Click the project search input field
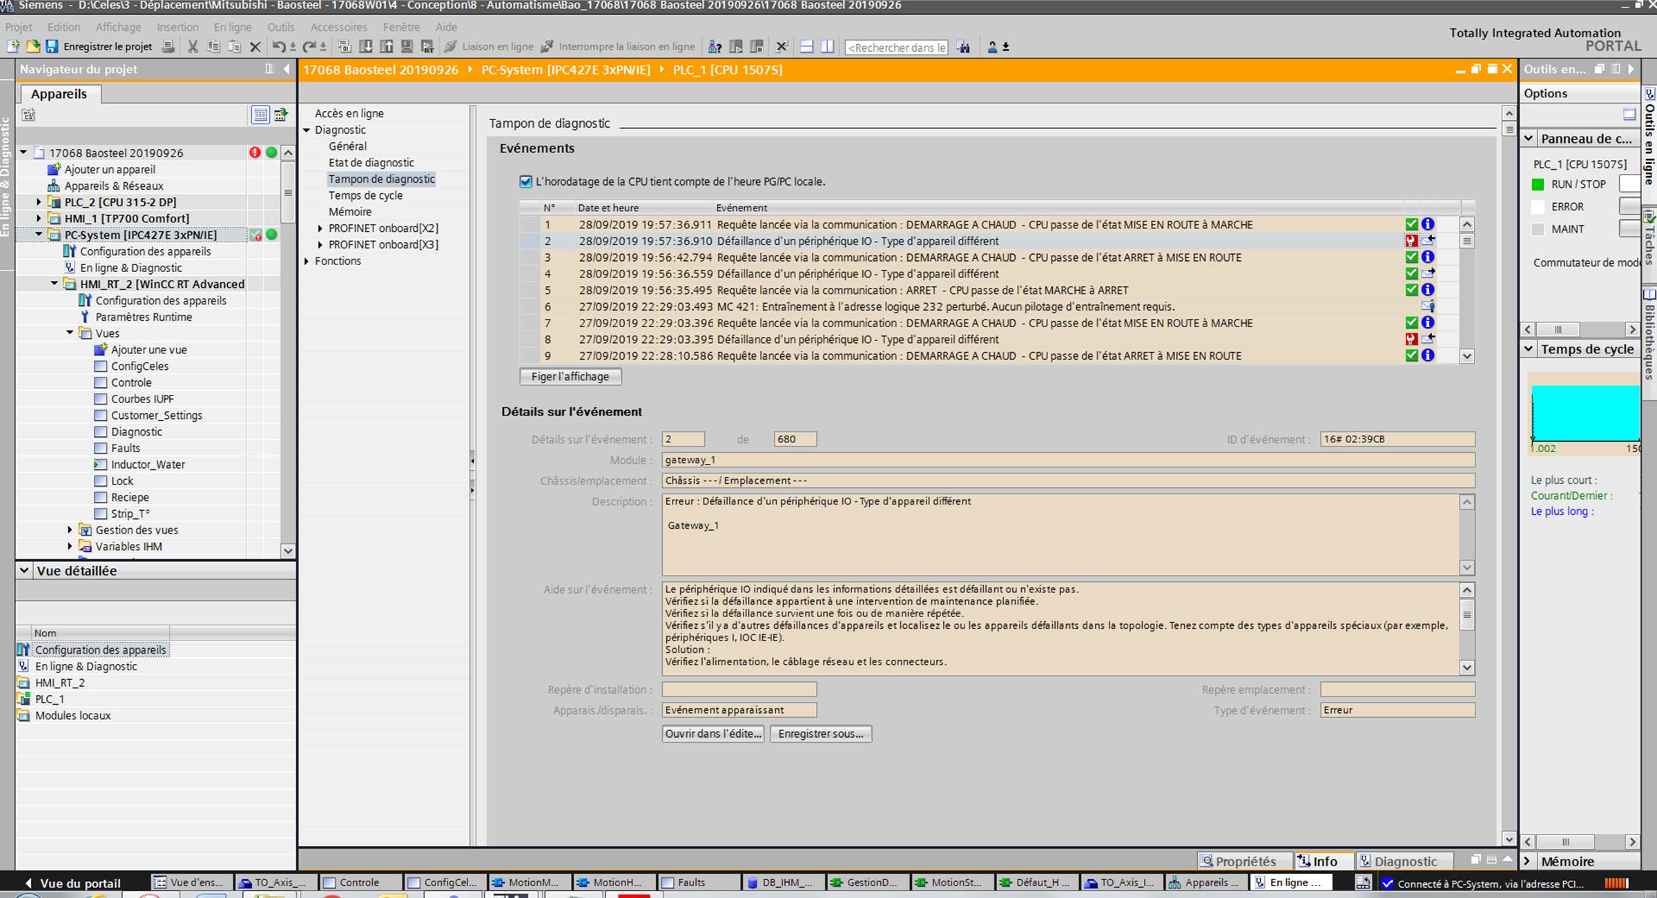The image size is (1657, 898). coord(896,47)
